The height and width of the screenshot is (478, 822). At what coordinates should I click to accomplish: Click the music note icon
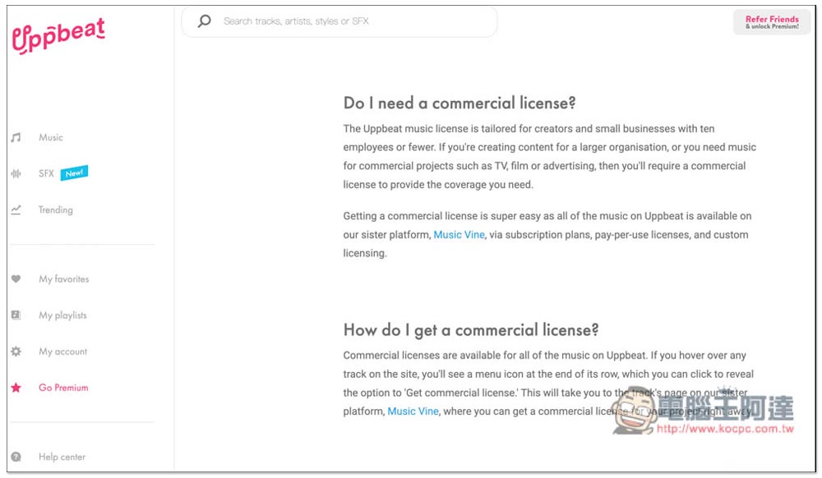16,137
